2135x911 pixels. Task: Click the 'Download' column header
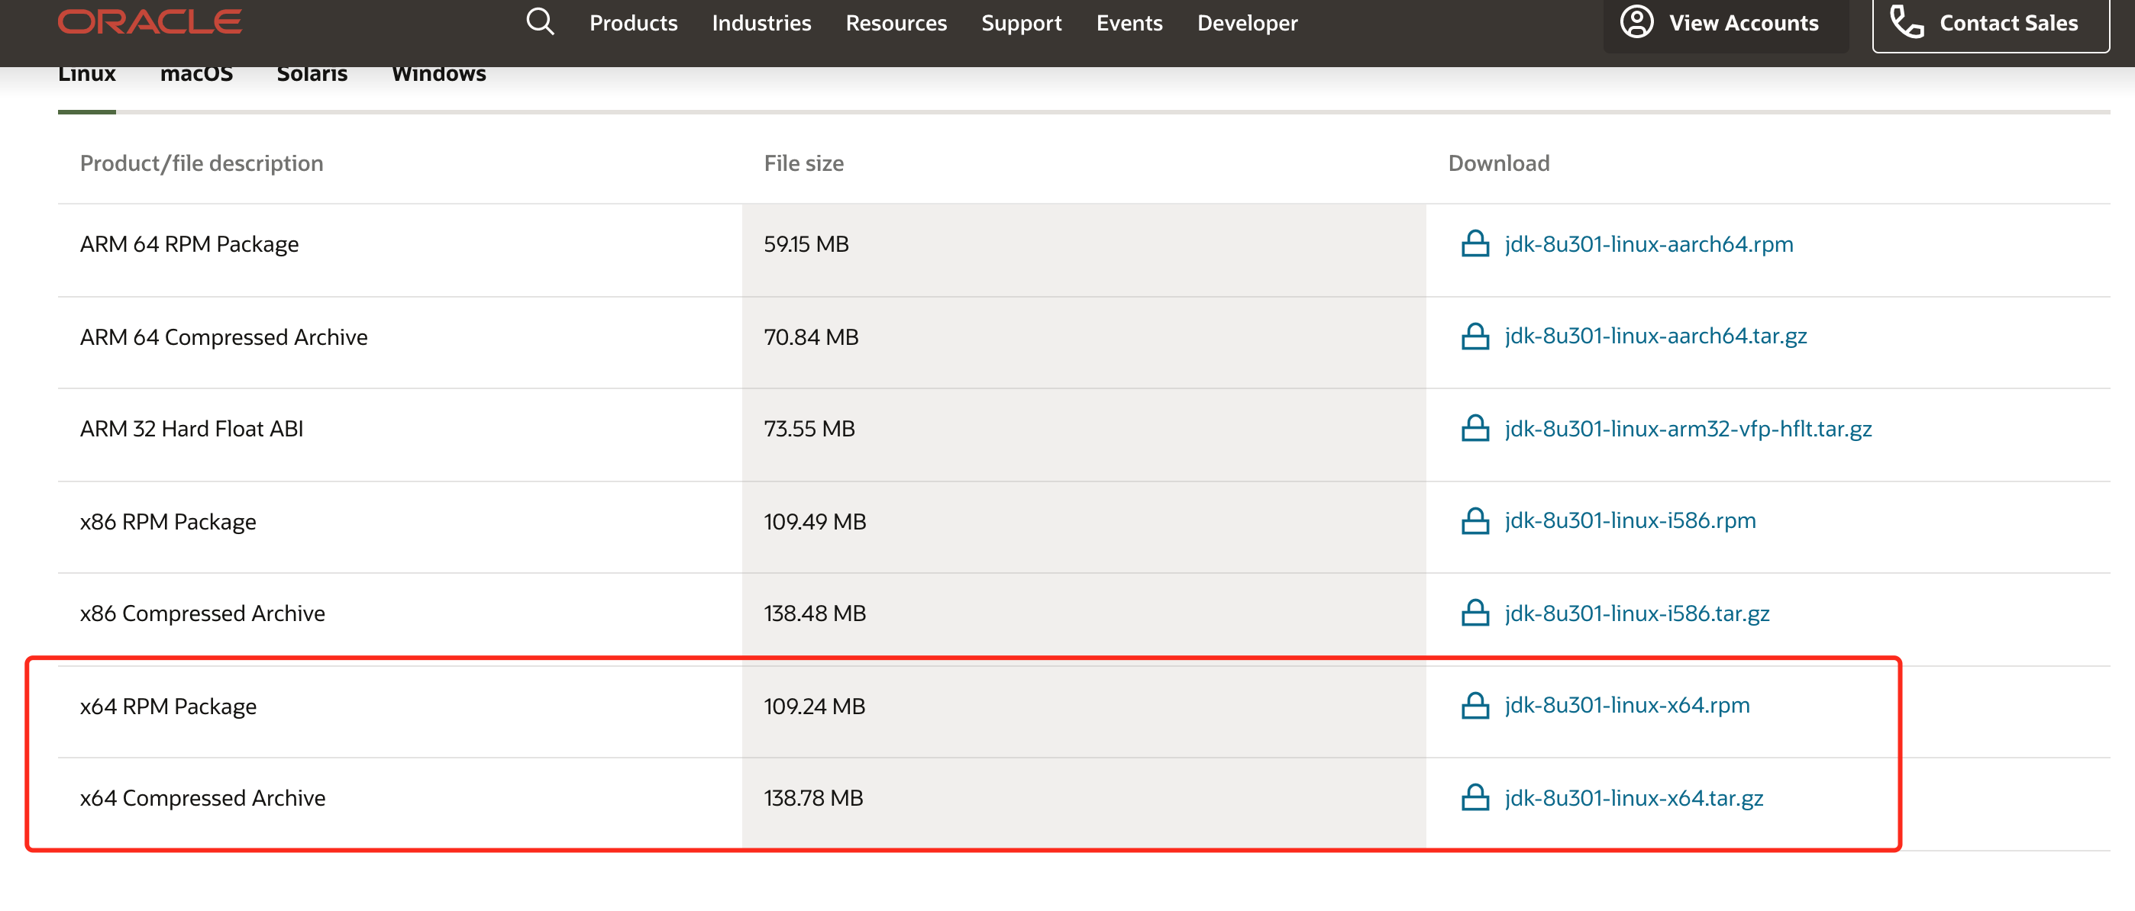coord(1498,163)
